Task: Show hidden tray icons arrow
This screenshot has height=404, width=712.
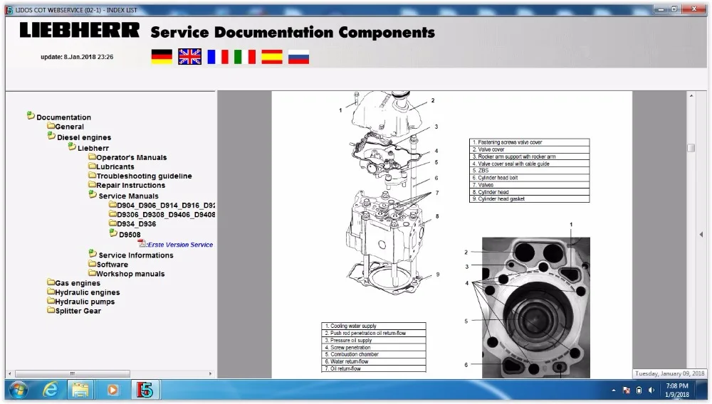Action: [x=614, y=390]
